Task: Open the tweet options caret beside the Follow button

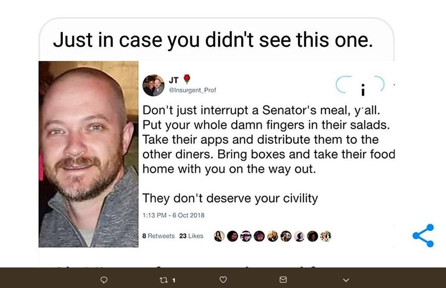Action: 394,84
